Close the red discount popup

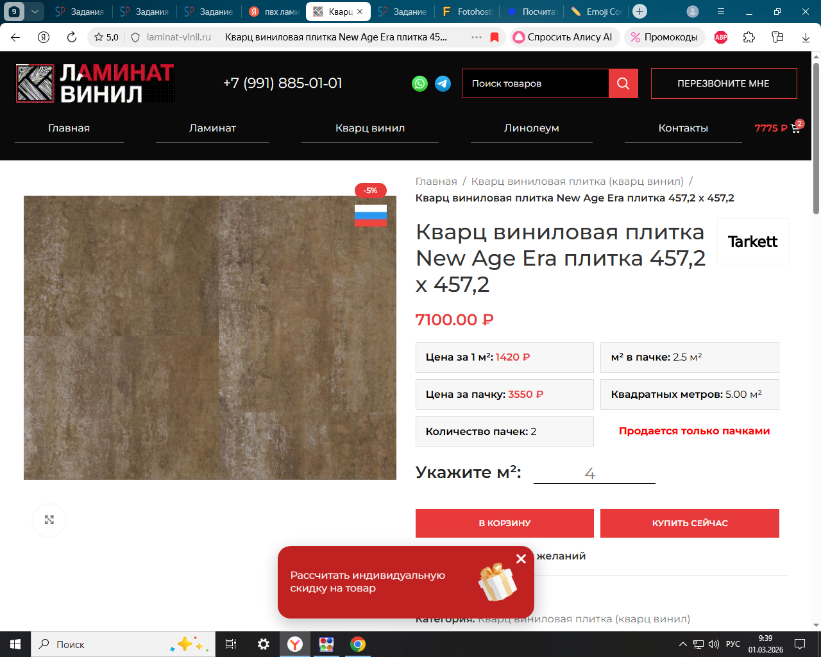(x=521, y=559)
